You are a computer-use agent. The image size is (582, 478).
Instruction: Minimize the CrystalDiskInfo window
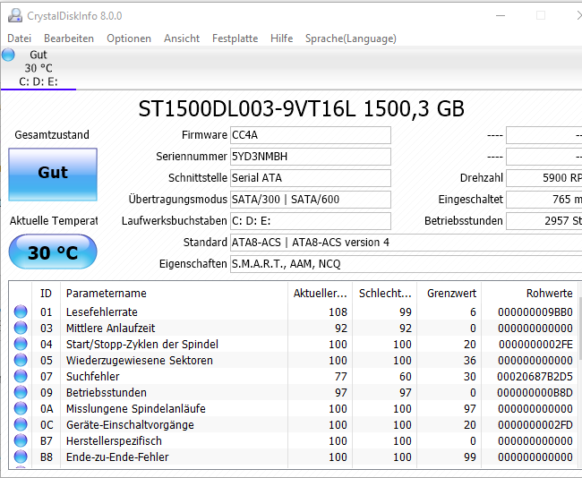(x=501, y=15)
